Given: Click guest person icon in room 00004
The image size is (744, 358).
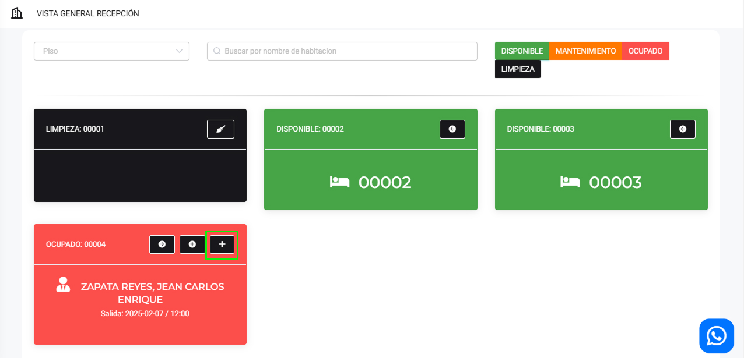Looking at the screenshot, I should pyautogui.click(x=63, y=285).
